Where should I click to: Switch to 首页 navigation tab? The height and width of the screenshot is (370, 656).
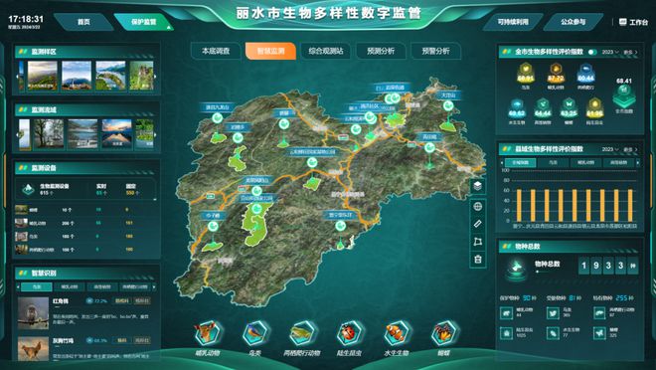tap(83, 22)
